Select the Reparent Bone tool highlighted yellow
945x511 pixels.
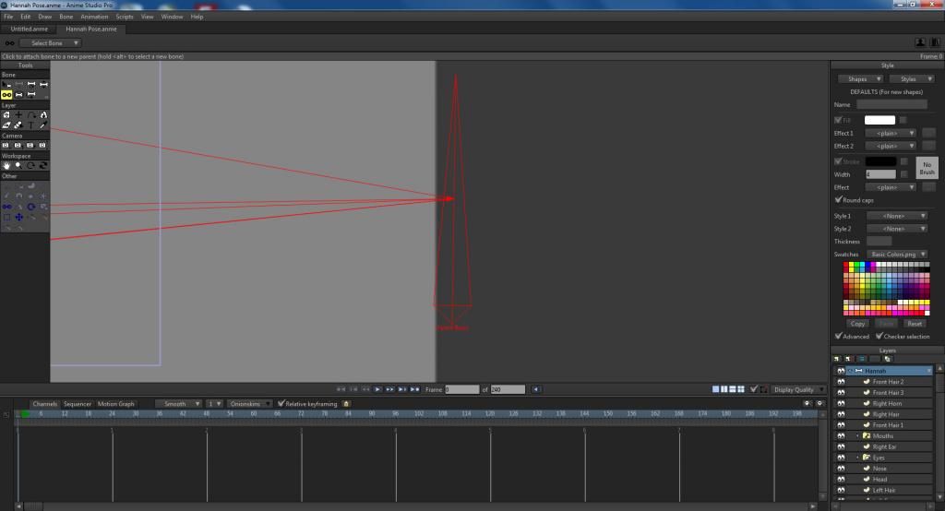coord(6,95)
